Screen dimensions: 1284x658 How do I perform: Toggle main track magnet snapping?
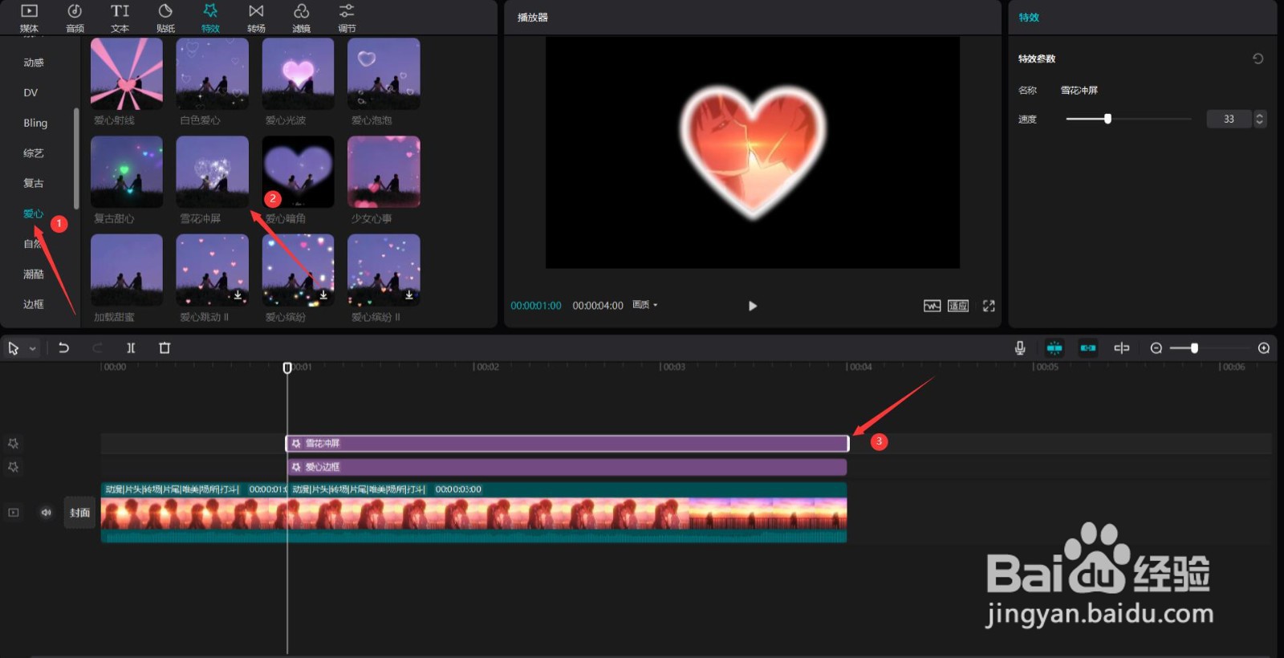[x=1054, y=347]
